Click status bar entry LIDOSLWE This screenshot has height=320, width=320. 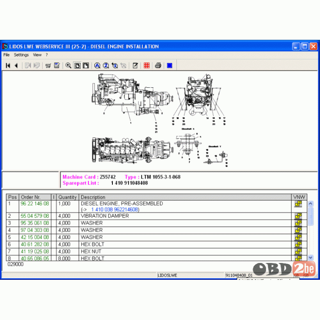[167, 275]
